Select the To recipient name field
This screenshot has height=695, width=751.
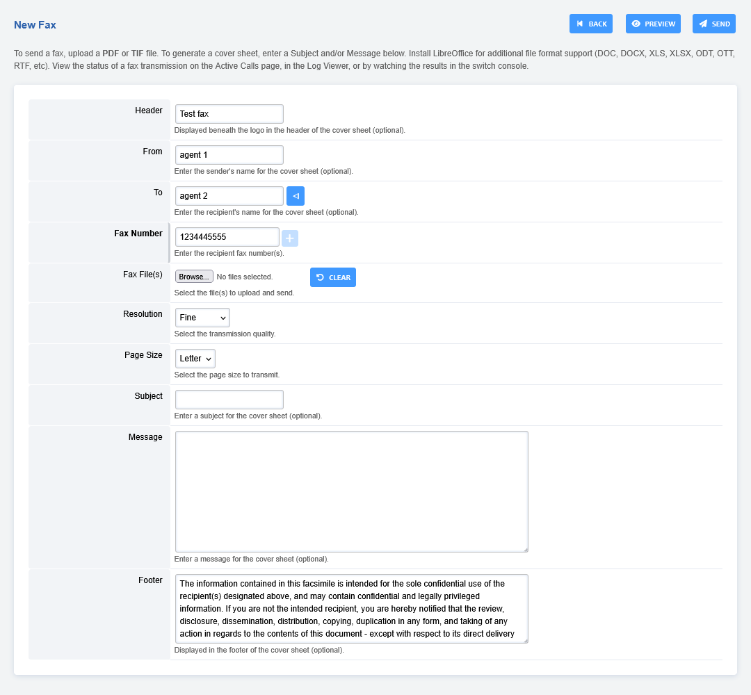coord(229,196)
